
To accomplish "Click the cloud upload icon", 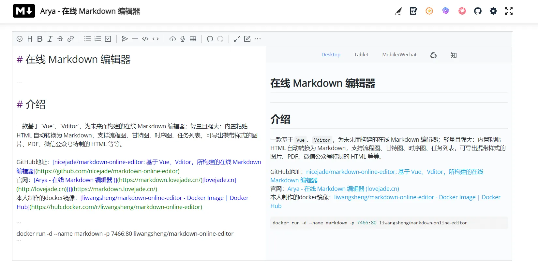I will [172, 39].
